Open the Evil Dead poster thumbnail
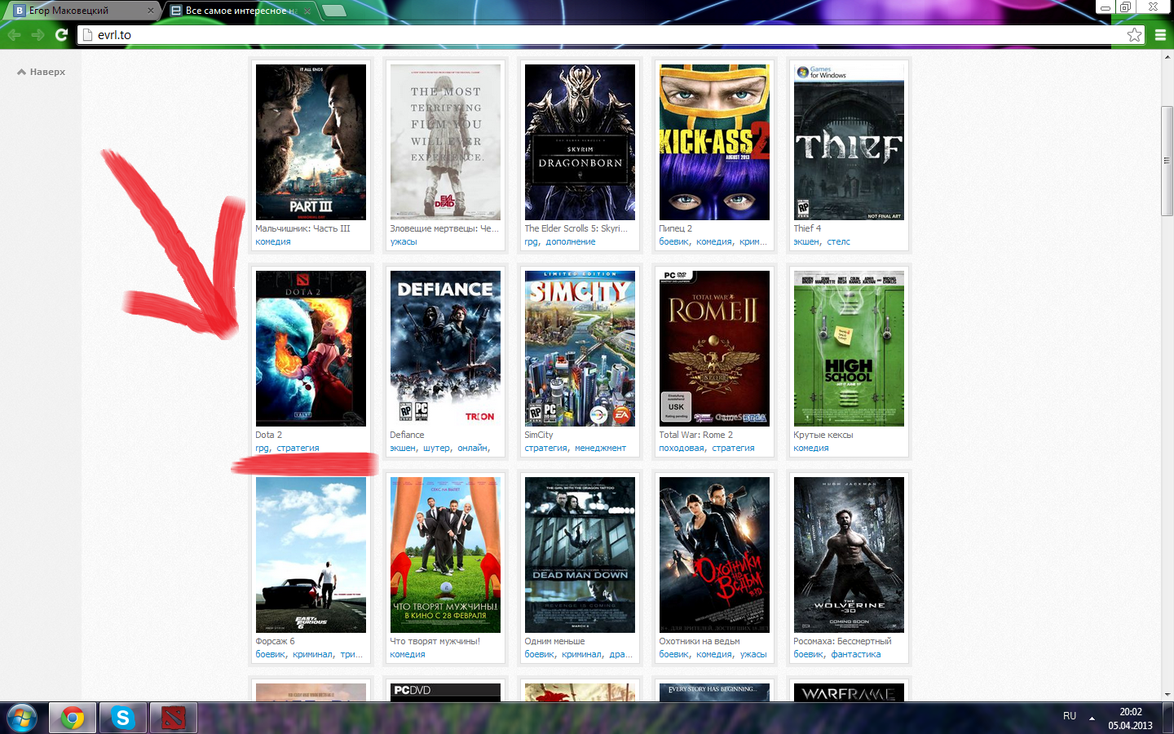The image size is (1174, 734). click(x=445, y=142)
